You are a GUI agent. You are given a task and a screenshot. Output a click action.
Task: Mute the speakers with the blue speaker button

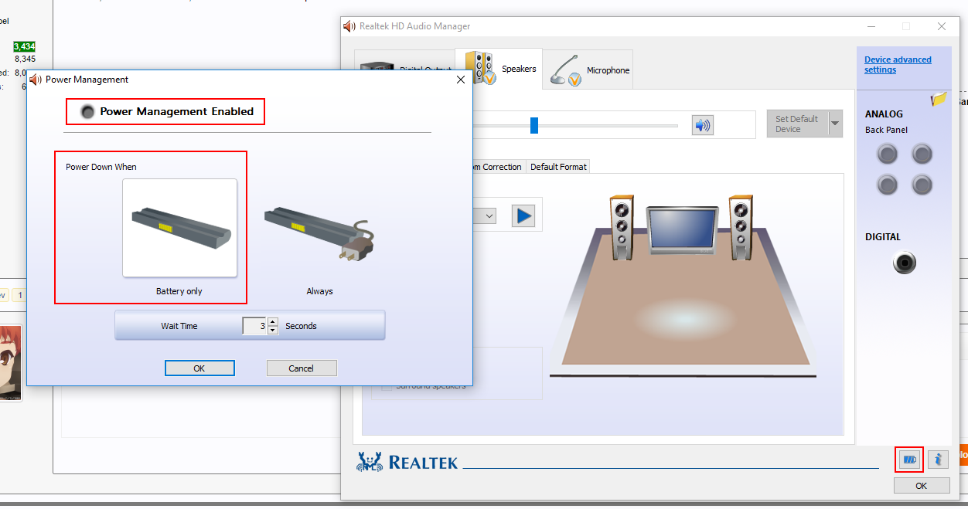point(703,125)
